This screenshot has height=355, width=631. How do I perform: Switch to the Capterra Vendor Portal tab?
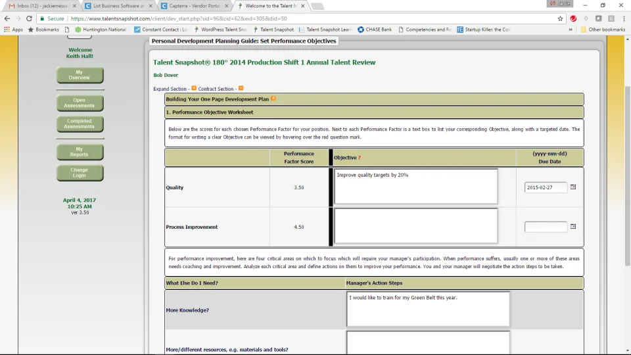pyautogui.click(x=193, y=6)
